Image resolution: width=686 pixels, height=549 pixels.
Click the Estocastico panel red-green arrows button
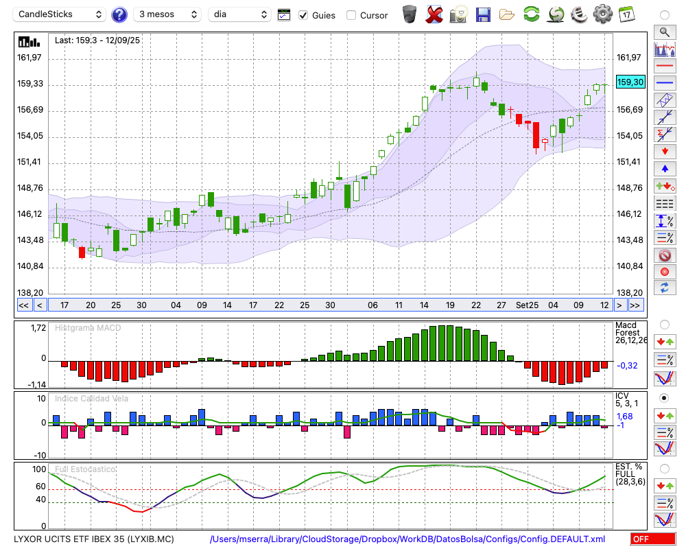pos(665,486)
